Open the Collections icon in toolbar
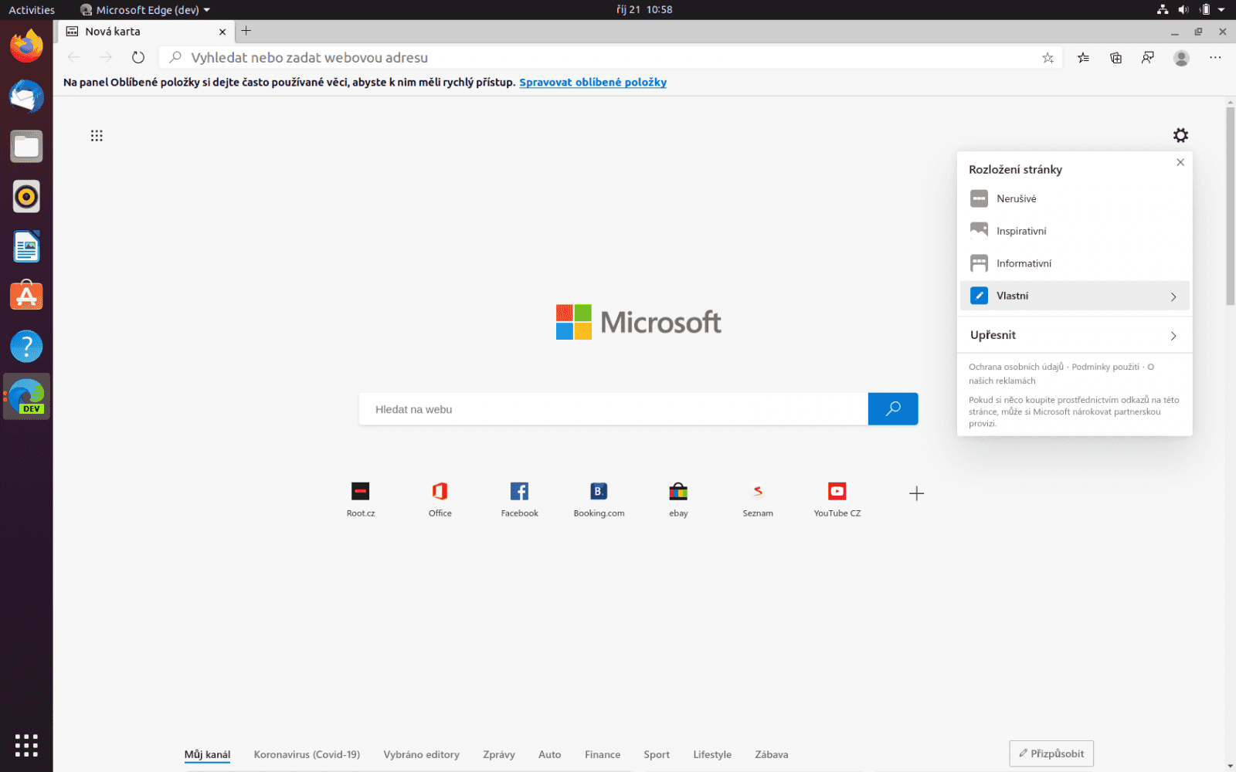Viewport: 1236px width, 772px height. pos(1115,57)
